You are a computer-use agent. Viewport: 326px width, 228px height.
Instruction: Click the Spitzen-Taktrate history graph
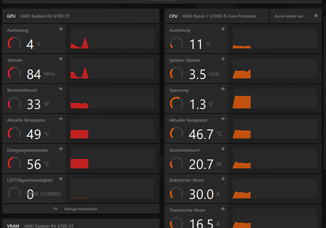coord(275,69)
